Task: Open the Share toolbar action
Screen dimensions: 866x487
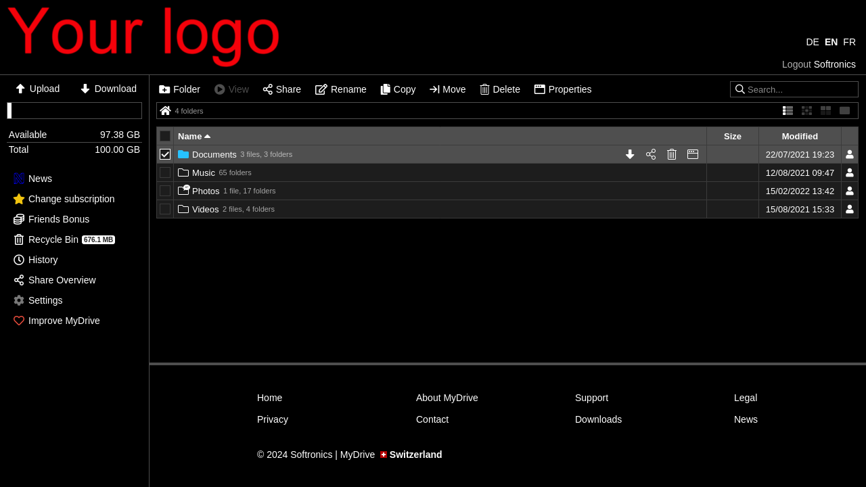Action: point(281,89)
